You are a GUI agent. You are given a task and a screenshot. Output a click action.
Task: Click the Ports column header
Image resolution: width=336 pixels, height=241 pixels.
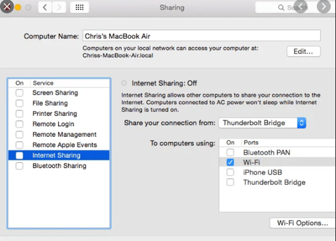(251, 142)
